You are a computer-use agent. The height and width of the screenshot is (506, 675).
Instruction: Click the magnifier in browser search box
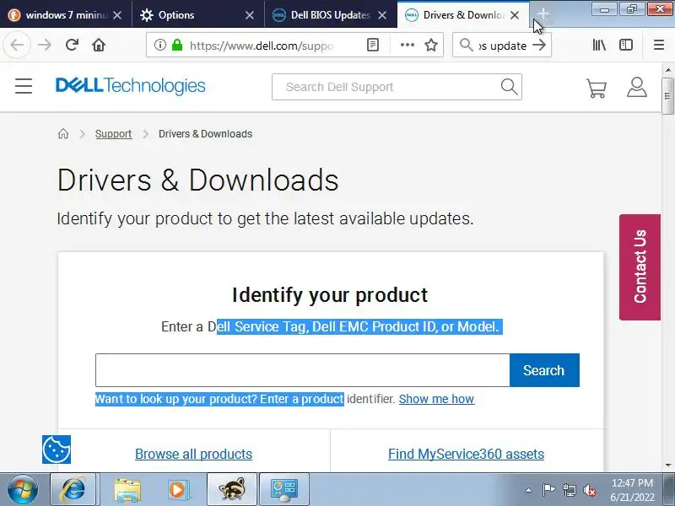pos(467,45)
